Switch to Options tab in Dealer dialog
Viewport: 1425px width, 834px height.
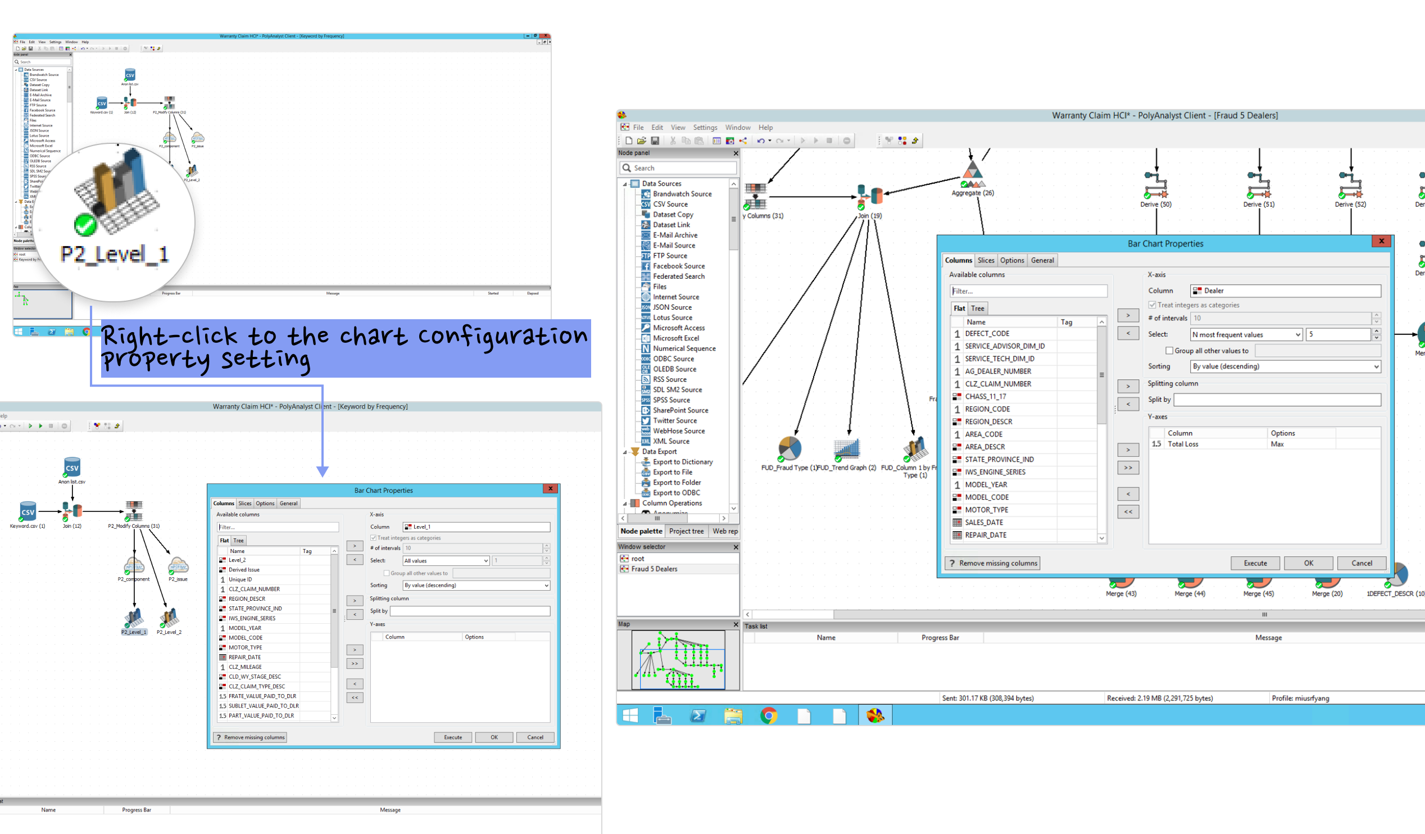1011,260
